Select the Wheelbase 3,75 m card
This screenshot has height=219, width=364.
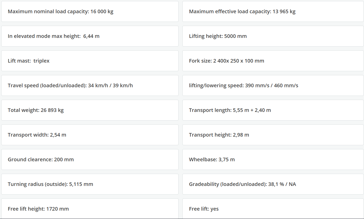pos(273,159)
